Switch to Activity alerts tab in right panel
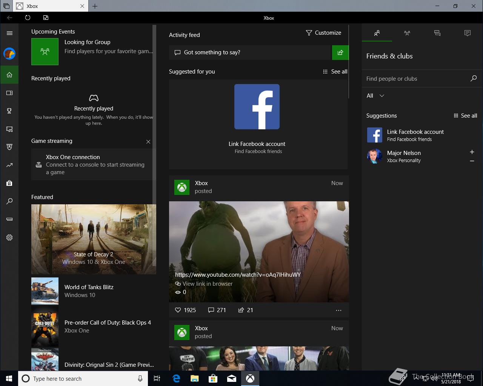 (468, 33)
